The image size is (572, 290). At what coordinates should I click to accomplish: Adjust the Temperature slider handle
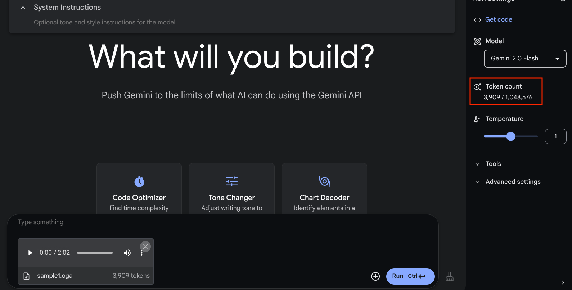click(510, 136)
